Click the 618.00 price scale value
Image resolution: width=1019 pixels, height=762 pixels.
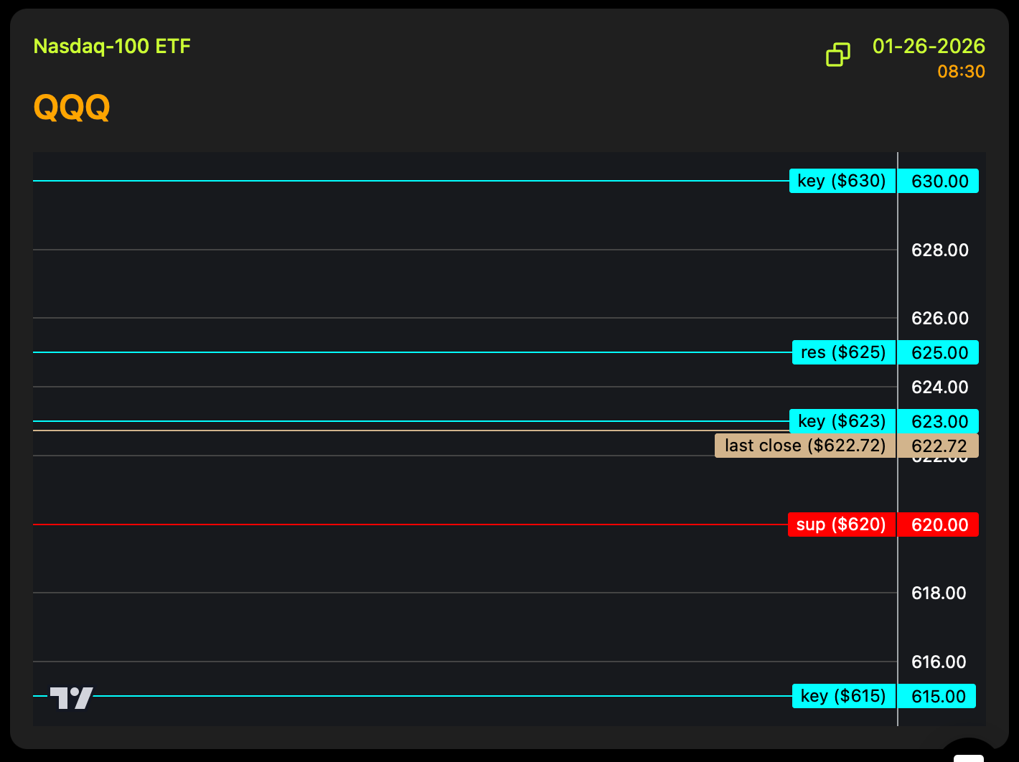939,593
